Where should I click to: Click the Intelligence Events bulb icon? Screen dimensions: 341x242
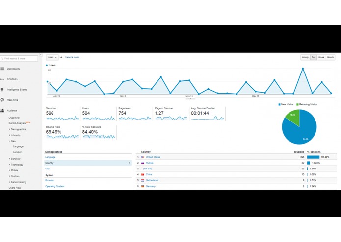point(2,90)
